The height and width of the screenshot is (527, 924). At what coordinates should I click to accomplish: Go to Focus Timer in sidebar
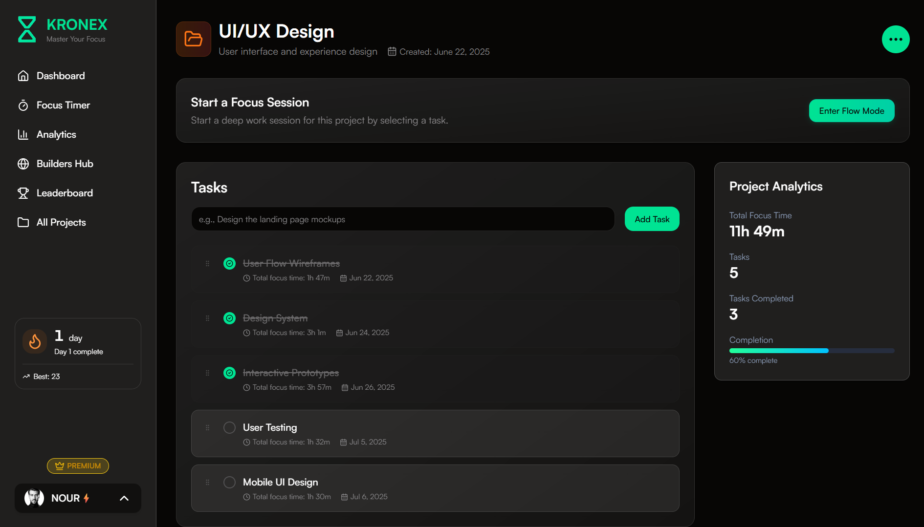coord(63,105)
